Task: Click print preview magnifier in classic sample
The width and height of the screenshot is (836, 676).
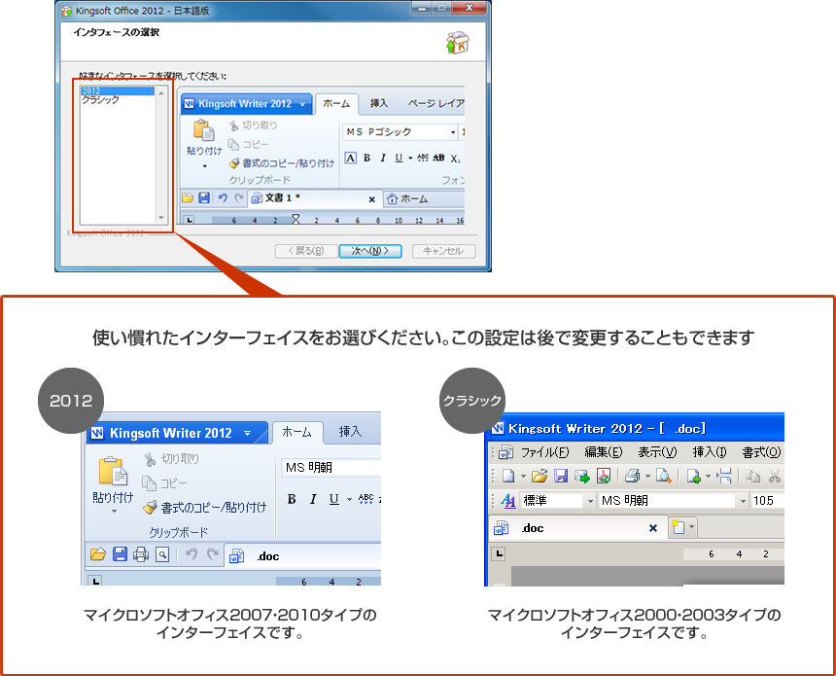Action: tap(663, 476)
